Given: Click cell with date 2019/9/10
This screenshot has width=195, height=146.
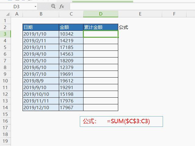Looking at the screenshot, I should [41, 88].
